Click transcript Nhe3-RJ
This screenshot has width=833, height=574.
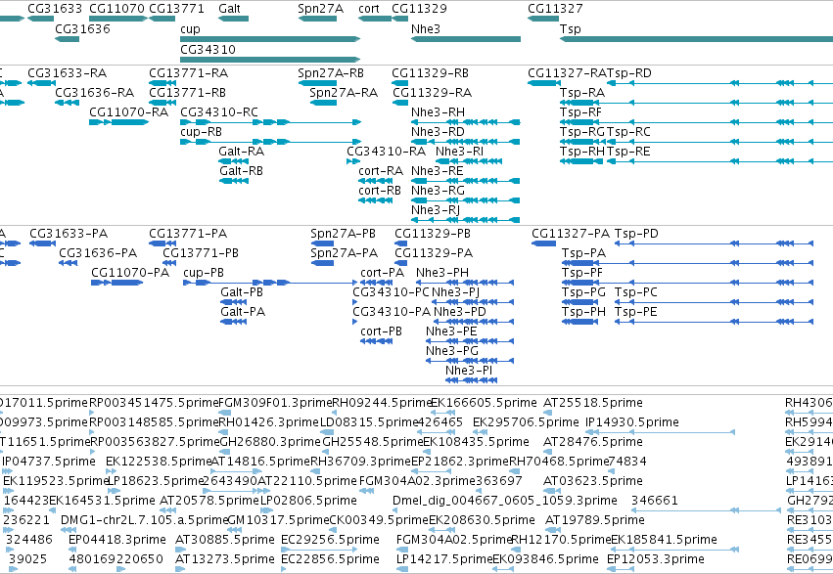[x=466, y=220]
